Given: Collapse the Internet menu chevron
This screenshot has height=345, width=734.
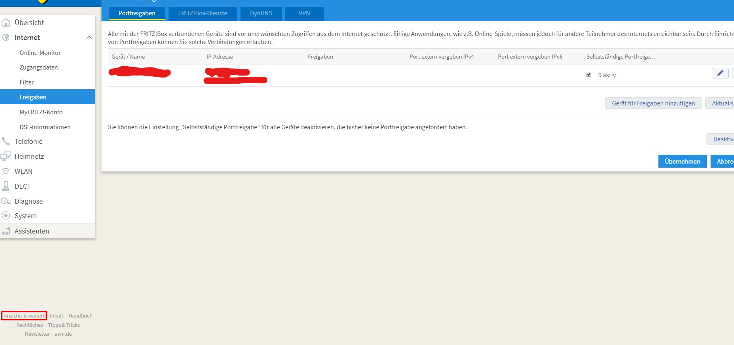Looking at the screenshot, I should 89,38.
